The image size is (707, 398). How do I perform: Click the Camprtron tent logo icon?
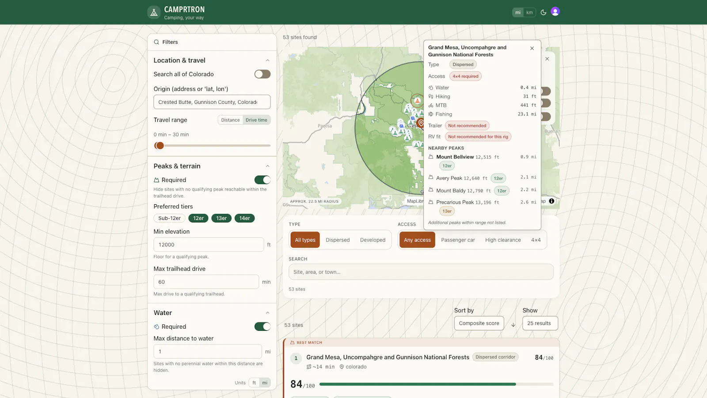[x=154, y=12]
